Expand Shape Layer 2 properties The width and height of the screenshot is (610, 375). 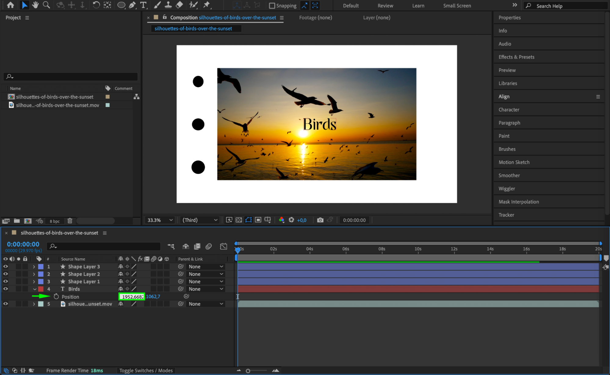(34, 274)
